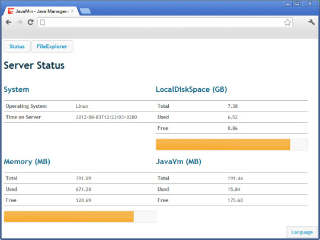The width and height of the screenshot is (320, 240).
Task: Reload the page with refresh icon
Action: coord(31,22)
